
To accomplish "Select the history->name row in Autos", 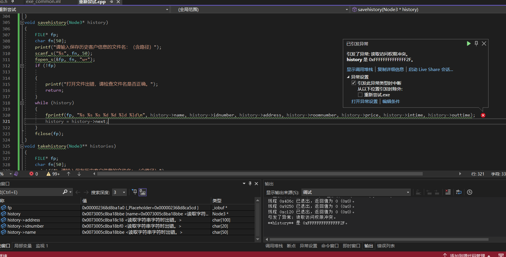I will 127,232.
